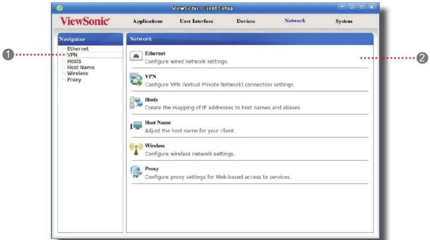Open the Devices tab
This screenshot has height=240, width=430.
[245, 21]
